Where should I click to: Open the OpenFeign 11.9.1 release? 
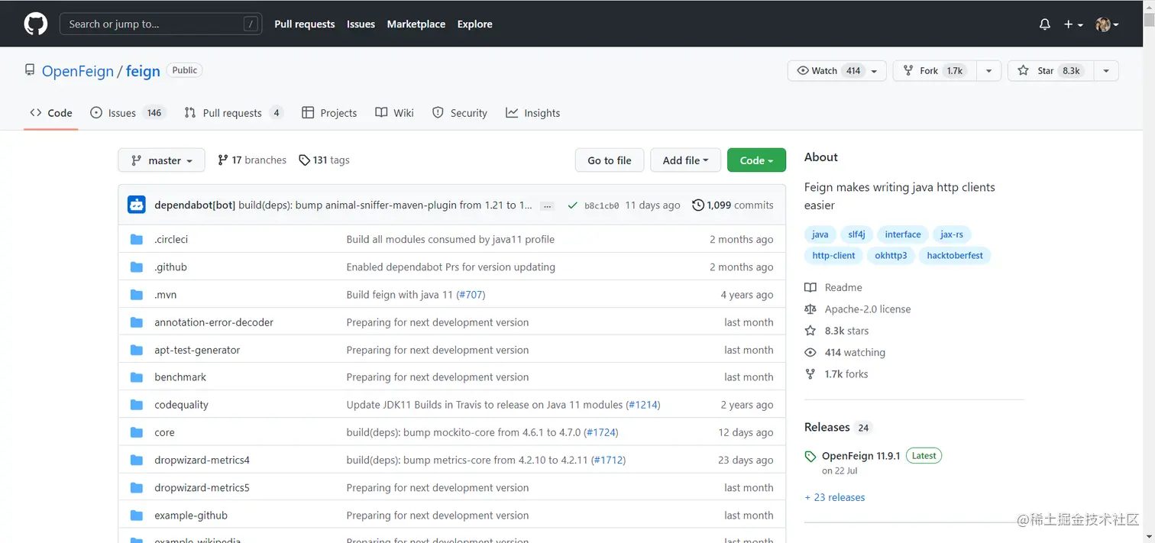[x=860, y=456]
